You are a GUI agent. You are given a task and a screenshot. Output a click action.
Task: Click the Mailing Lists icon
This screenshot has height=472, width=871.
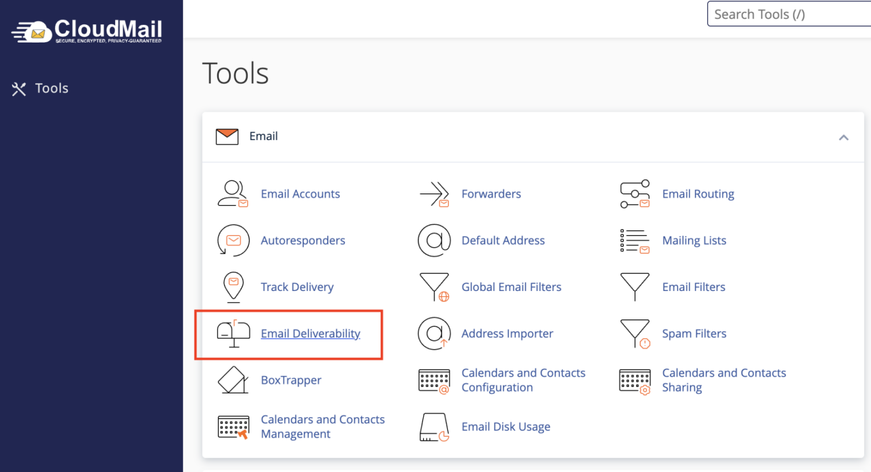point(635,241)
